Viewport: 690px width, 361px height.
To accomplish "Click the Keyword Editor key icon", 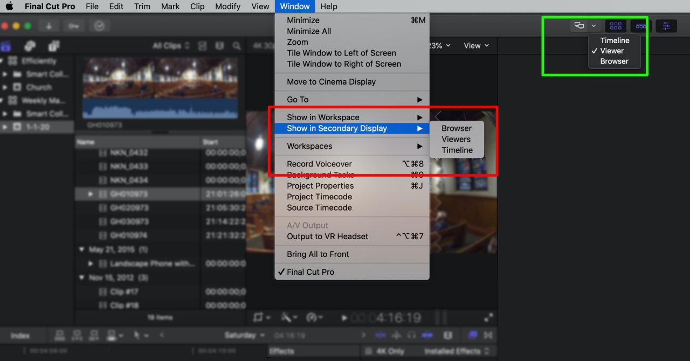I will click(74, 26).
